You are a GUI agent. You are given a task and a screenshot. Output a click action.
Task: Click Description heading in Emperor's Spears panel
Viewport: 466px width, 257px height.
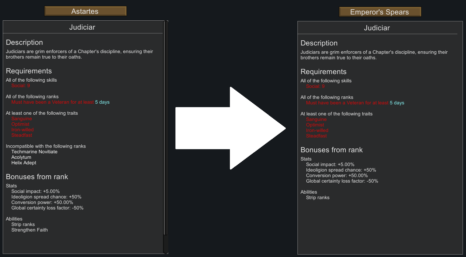319,43
